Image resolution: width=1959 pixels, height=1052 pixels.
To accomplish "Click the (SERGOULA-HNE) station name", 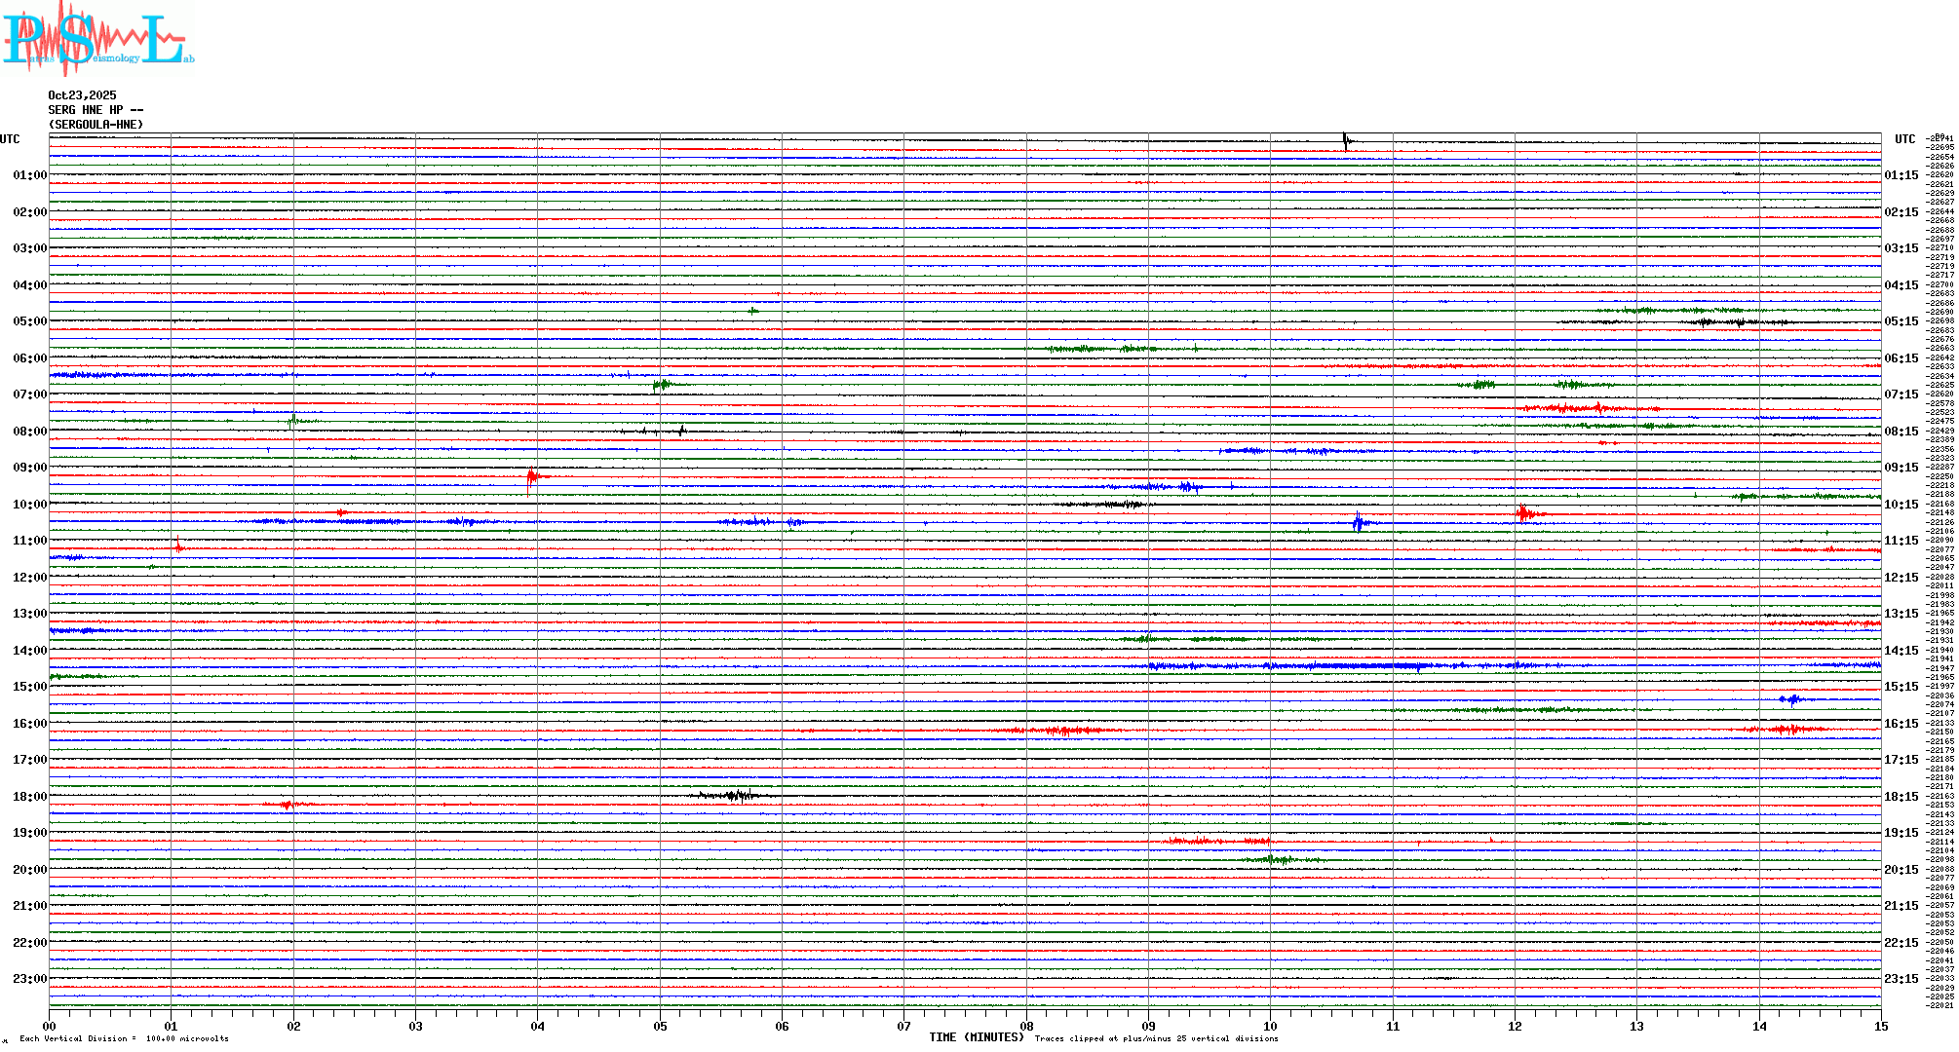I will [x=96, y=125].
